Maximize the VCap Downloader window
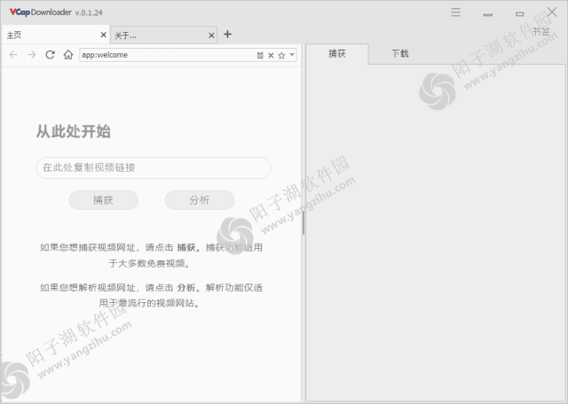The image size is (568, 404). click(520, 14)
